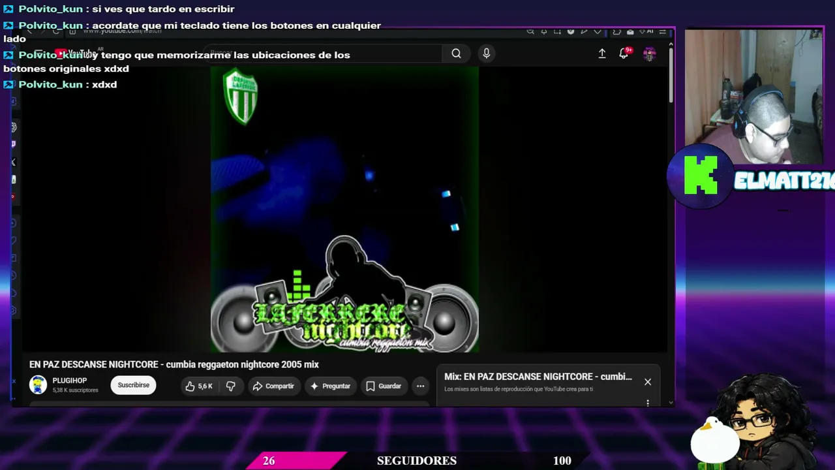Open the YouTube account avatar menu
This screenshot has height=470, width=835.
649,54
